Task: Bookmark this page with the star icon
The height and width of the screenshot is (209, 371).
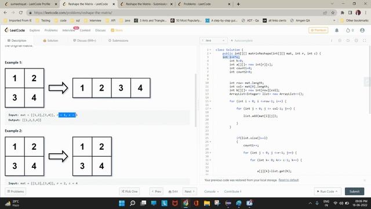Action: point(333,13)
